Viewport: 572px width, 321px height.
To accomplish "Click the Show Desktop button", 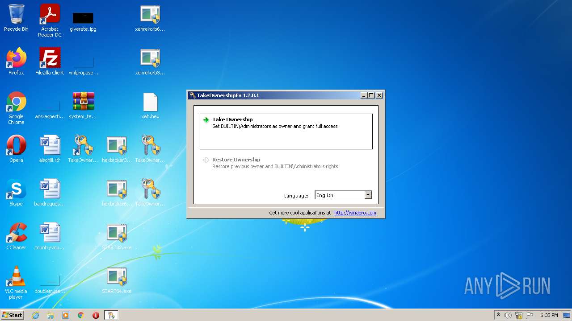I will pos(568,315).
